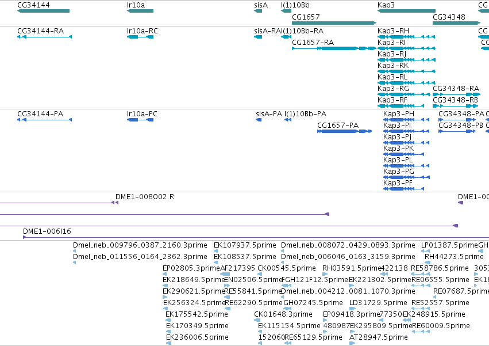Select EST LD31729.5prime
This screenshot has width=489, height=346.
352,309
